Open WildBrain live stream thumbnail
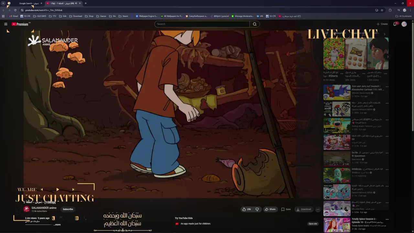 click(x=337, y=175)
